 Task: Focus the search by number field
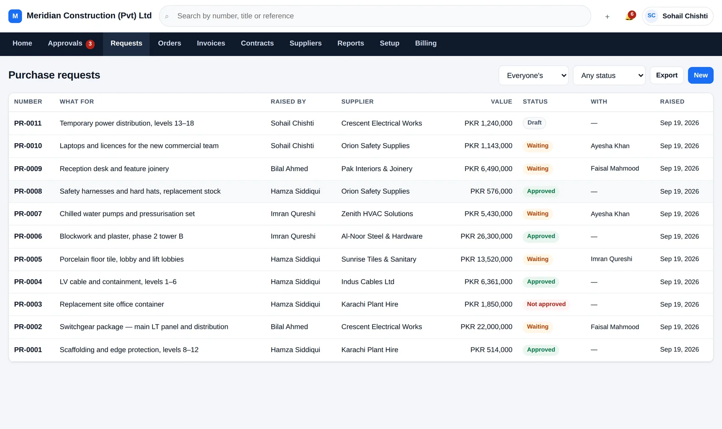(x=375, y=16)
